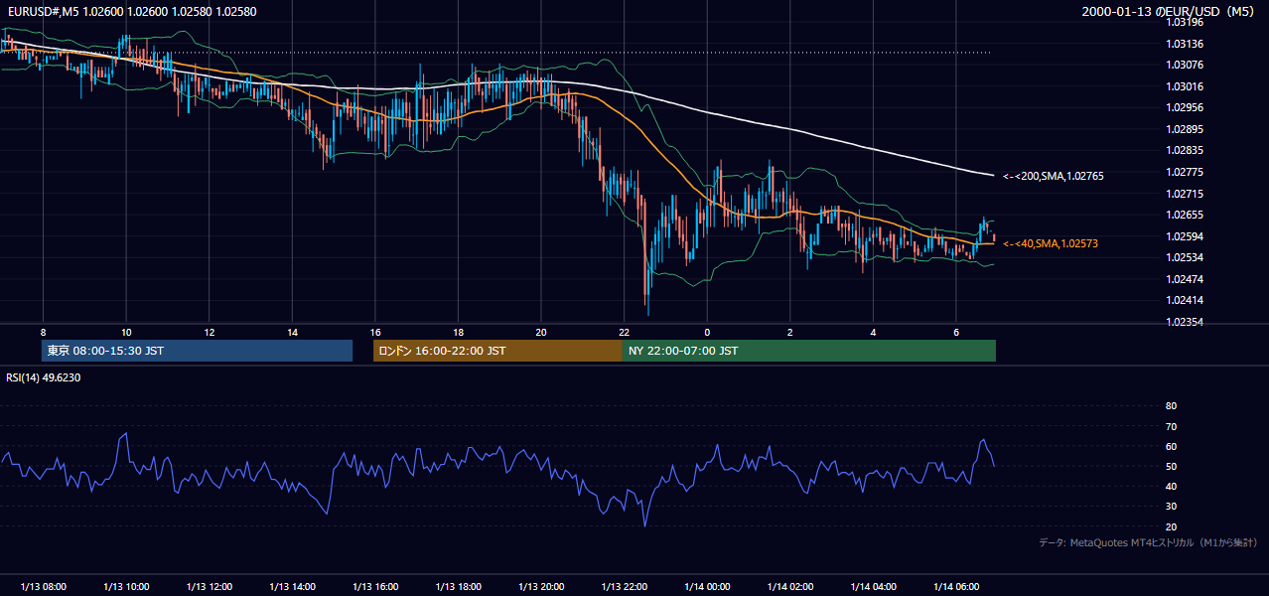Click price axis value 1.03016

(x=1185, y=86)
